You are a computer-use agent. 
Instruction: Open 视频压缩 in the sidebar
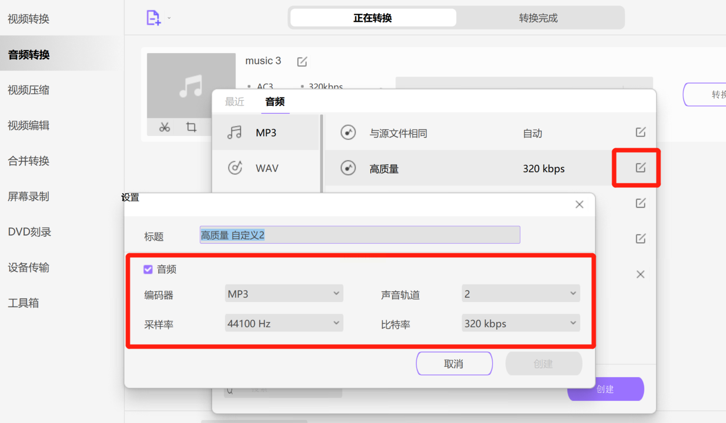click(29, 90)
